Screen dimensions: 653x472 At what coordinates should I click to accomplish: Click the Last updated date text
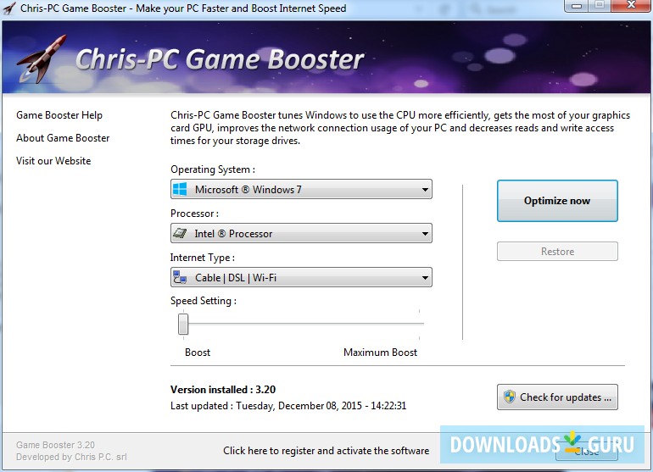point(288,406)
